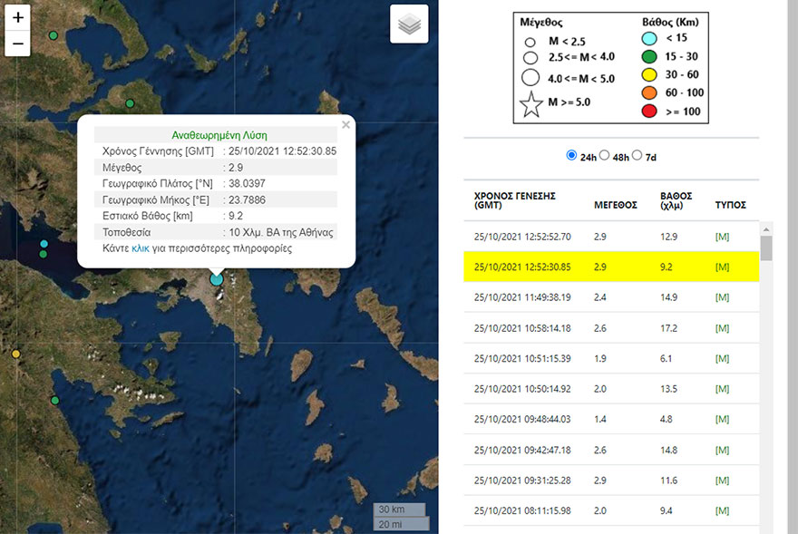798x534 pixels.
Task: Open the 'κλικ' link for more information
Action: [x=141, y=248]
